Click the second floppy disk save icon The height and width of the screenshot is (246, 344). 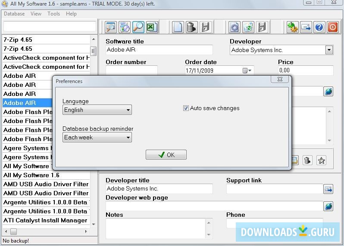(x=262, y=28)
